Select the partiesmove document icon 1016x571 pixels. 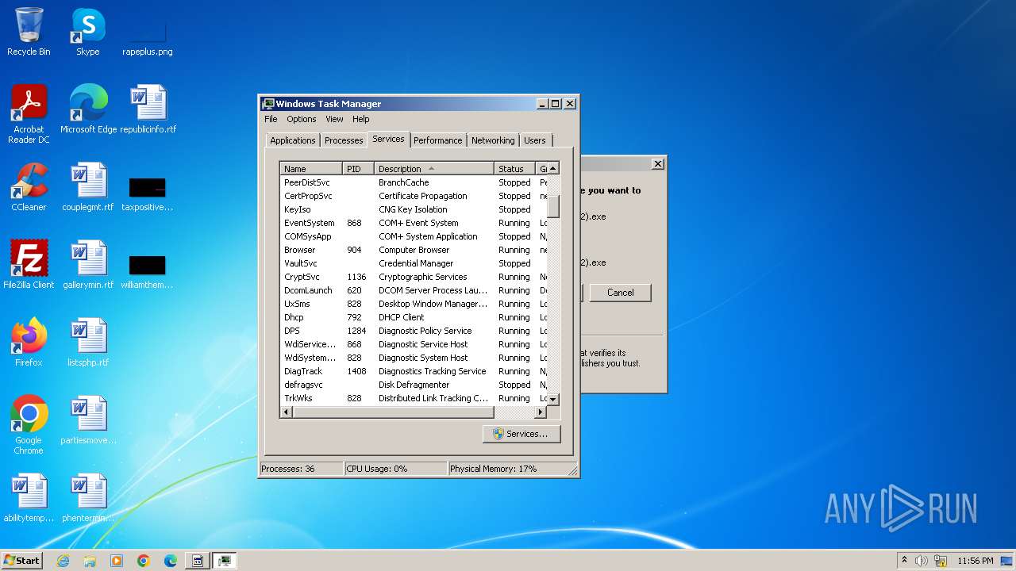[x=88, y=420]
